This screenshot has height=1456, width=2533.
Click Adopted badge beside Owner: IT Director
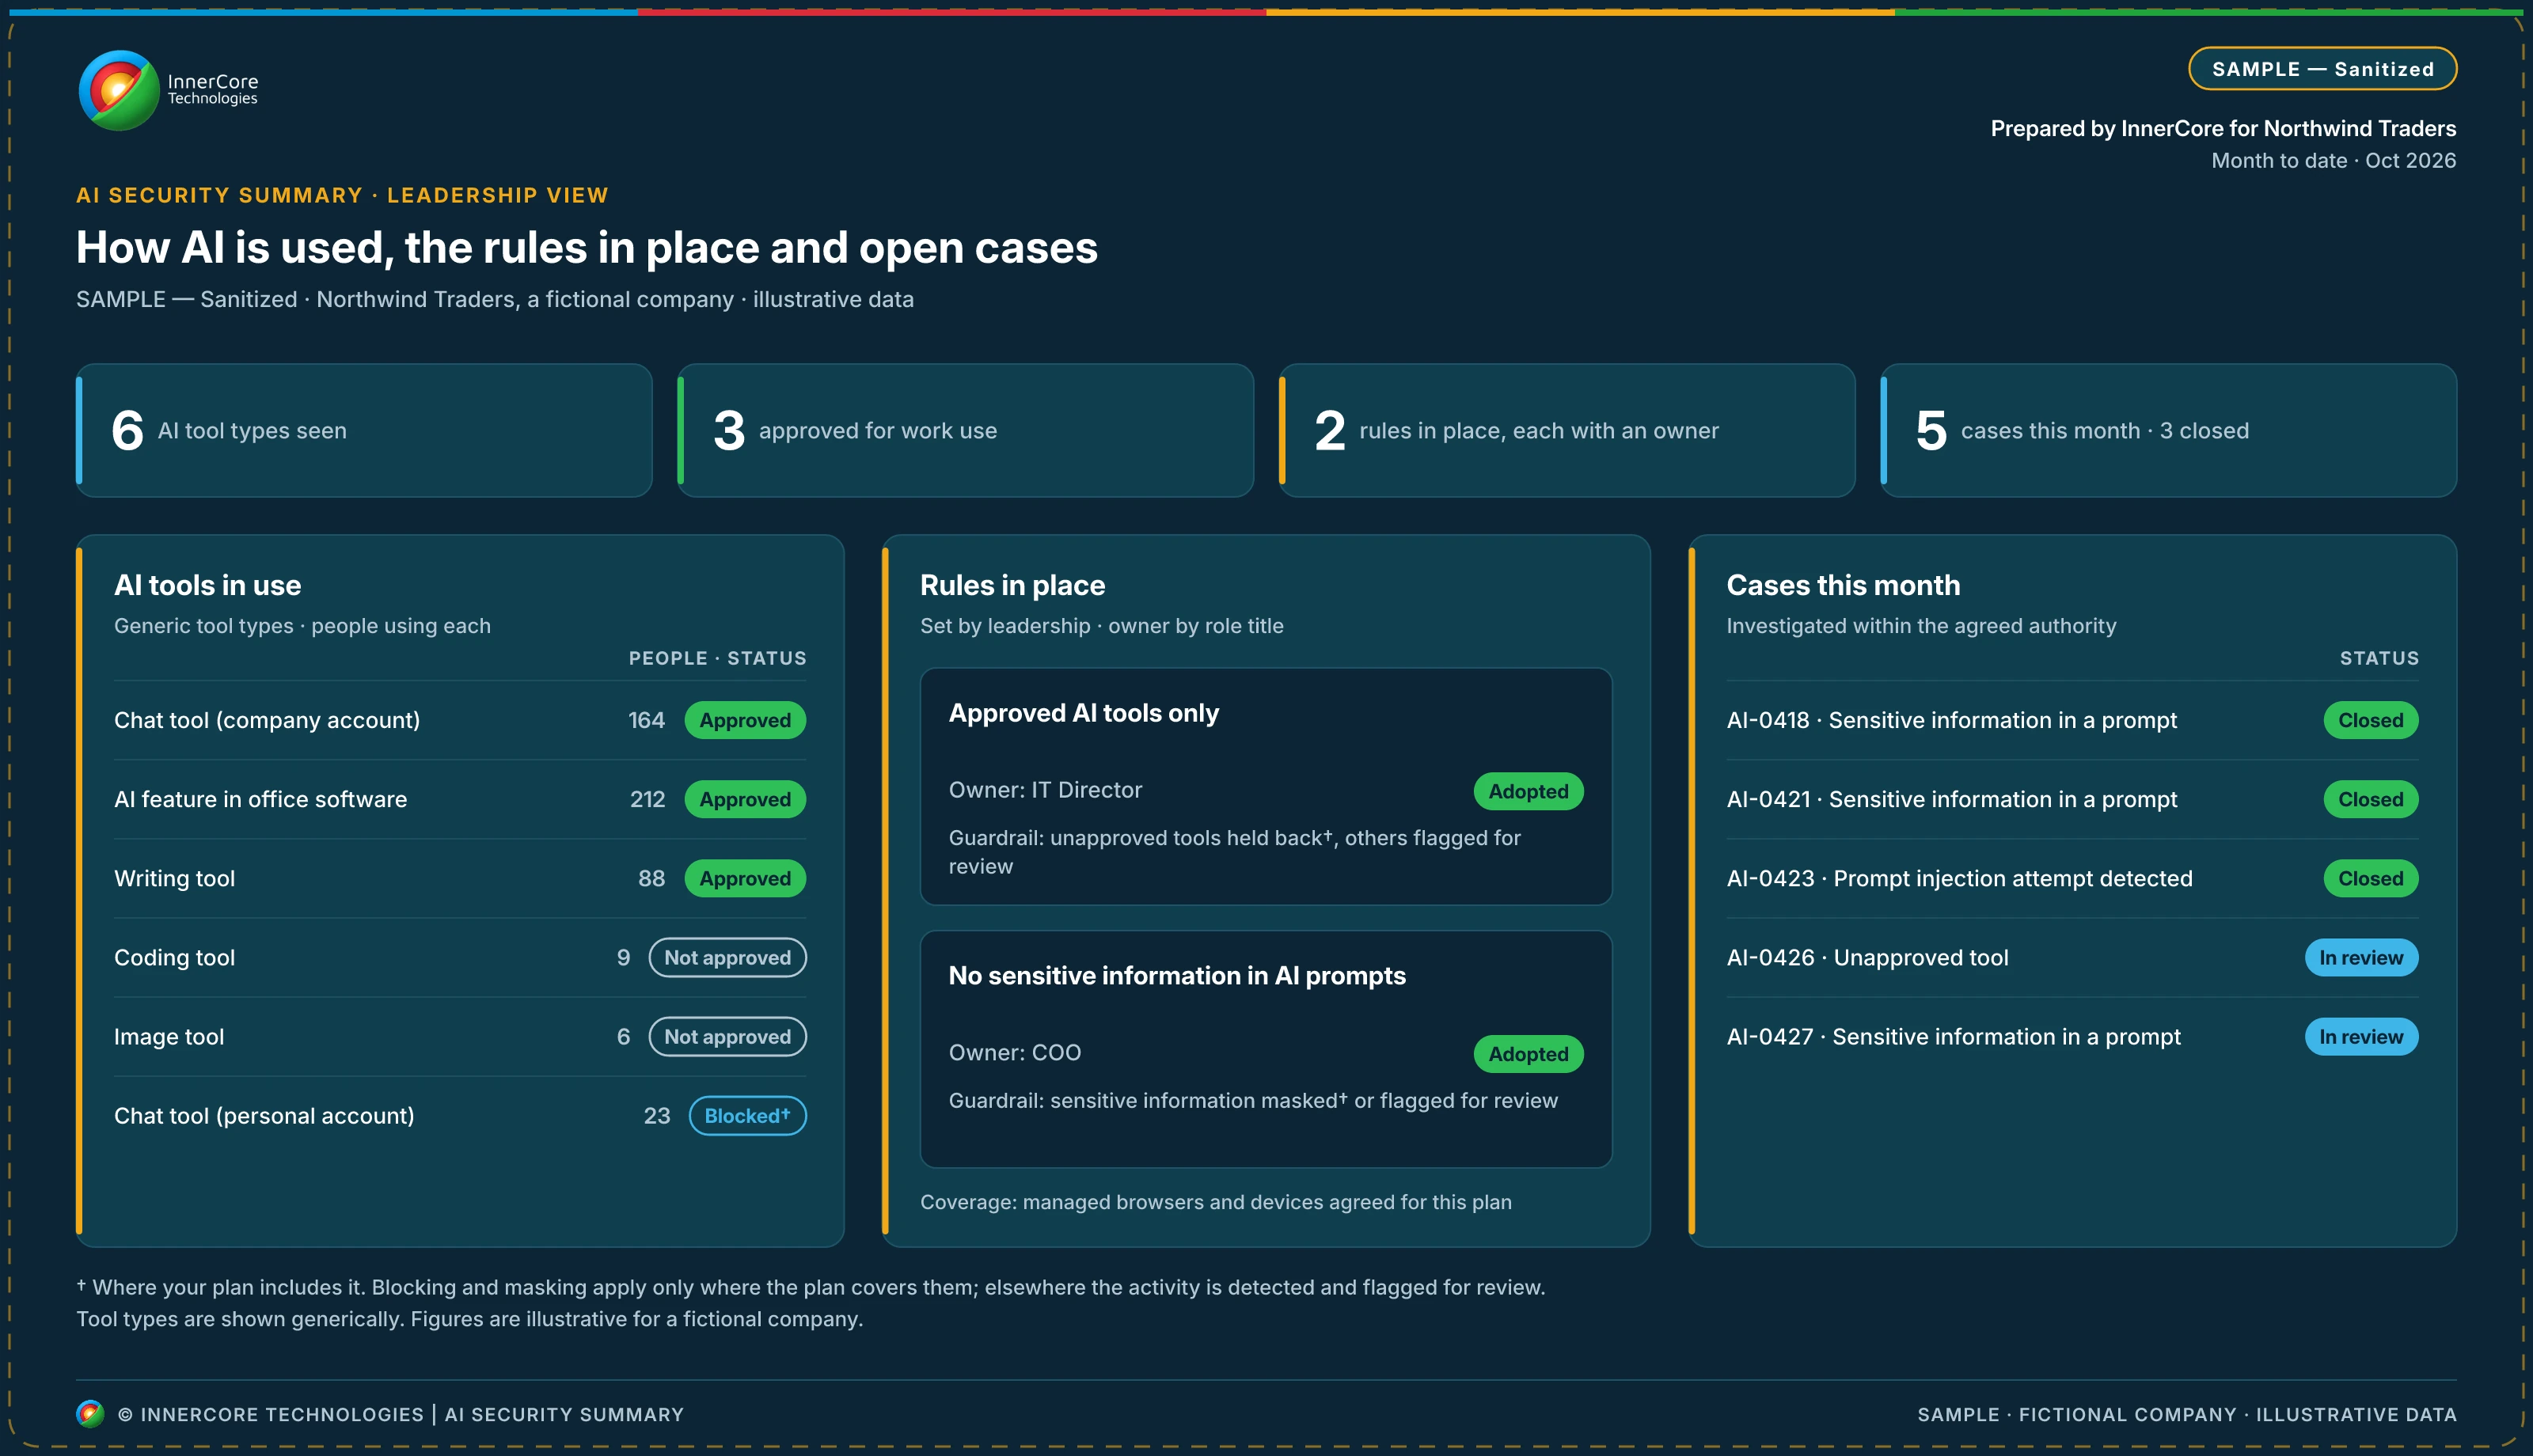[x=1528, y=791]
